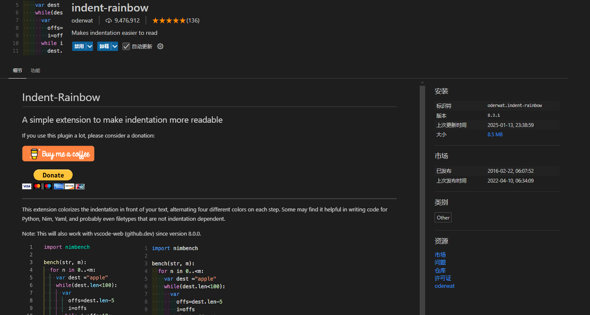Click the right code sample screenshot
Screen dimensions: 590x315
[184, 280]
